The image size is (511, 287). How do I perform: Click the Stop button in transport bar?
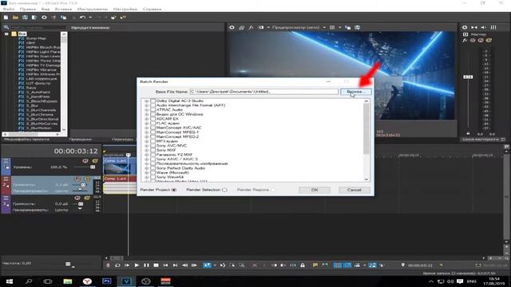coord(156,265)
